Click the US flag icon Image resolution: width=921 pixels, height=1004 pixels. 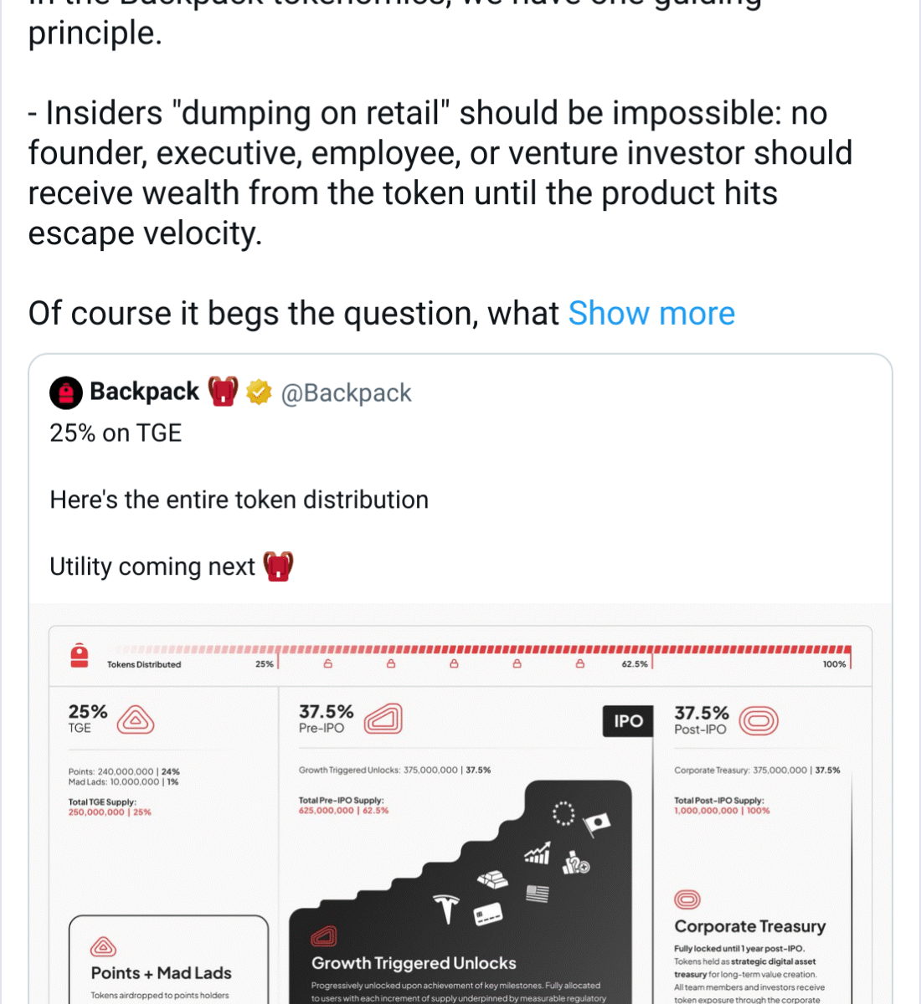coord(537,894)
